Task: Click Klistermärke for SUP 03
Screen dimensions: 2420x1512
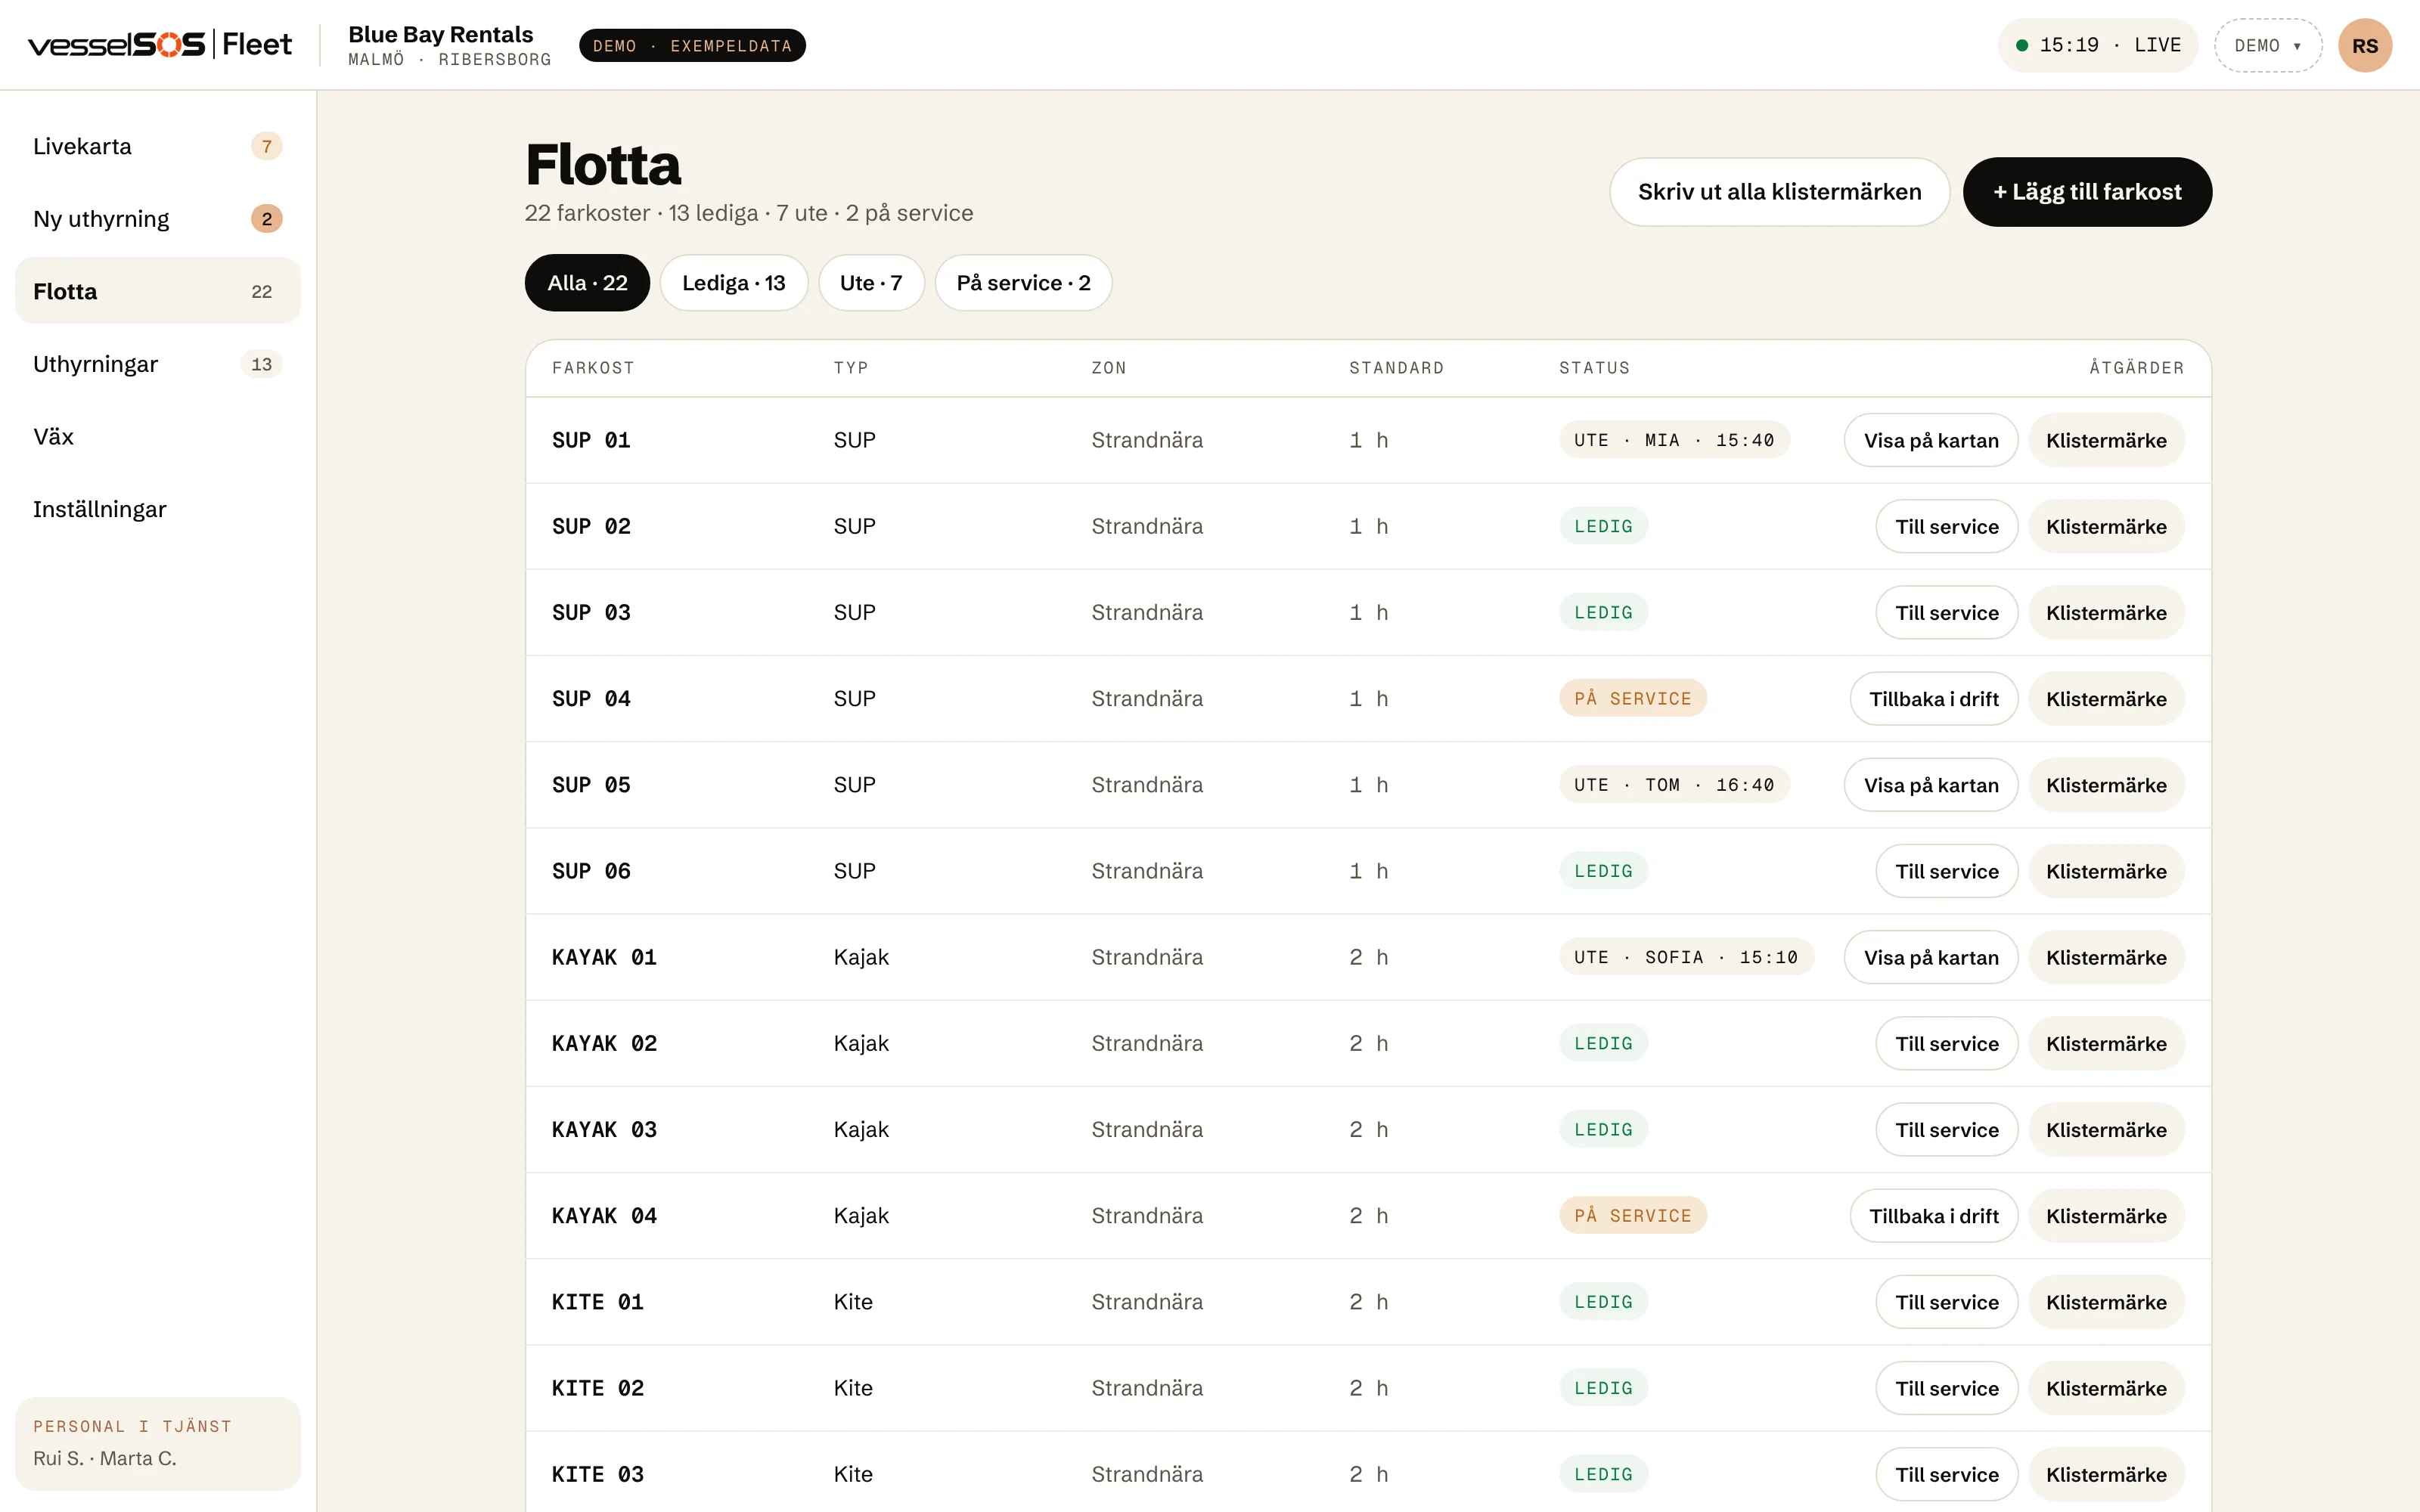Action: 2106,613
